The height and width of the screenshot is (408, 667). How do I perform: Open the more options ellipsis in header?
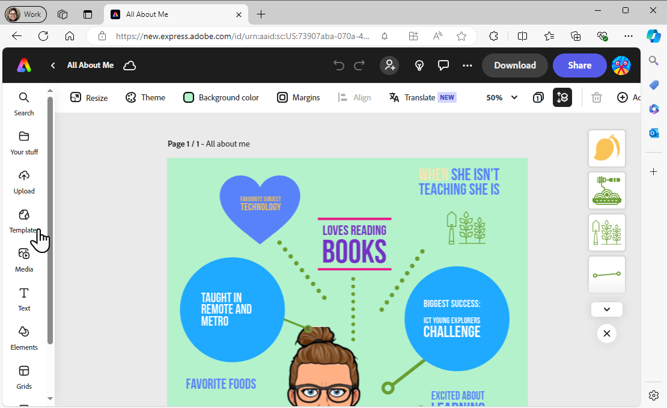pos(467,65)
